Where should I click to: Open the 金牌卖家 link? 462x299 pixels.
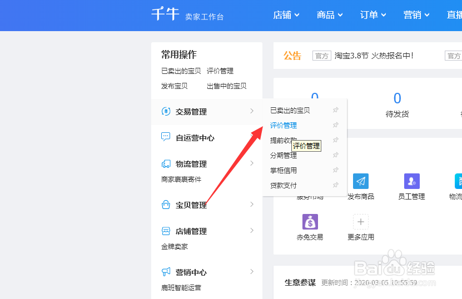[175, 247]
